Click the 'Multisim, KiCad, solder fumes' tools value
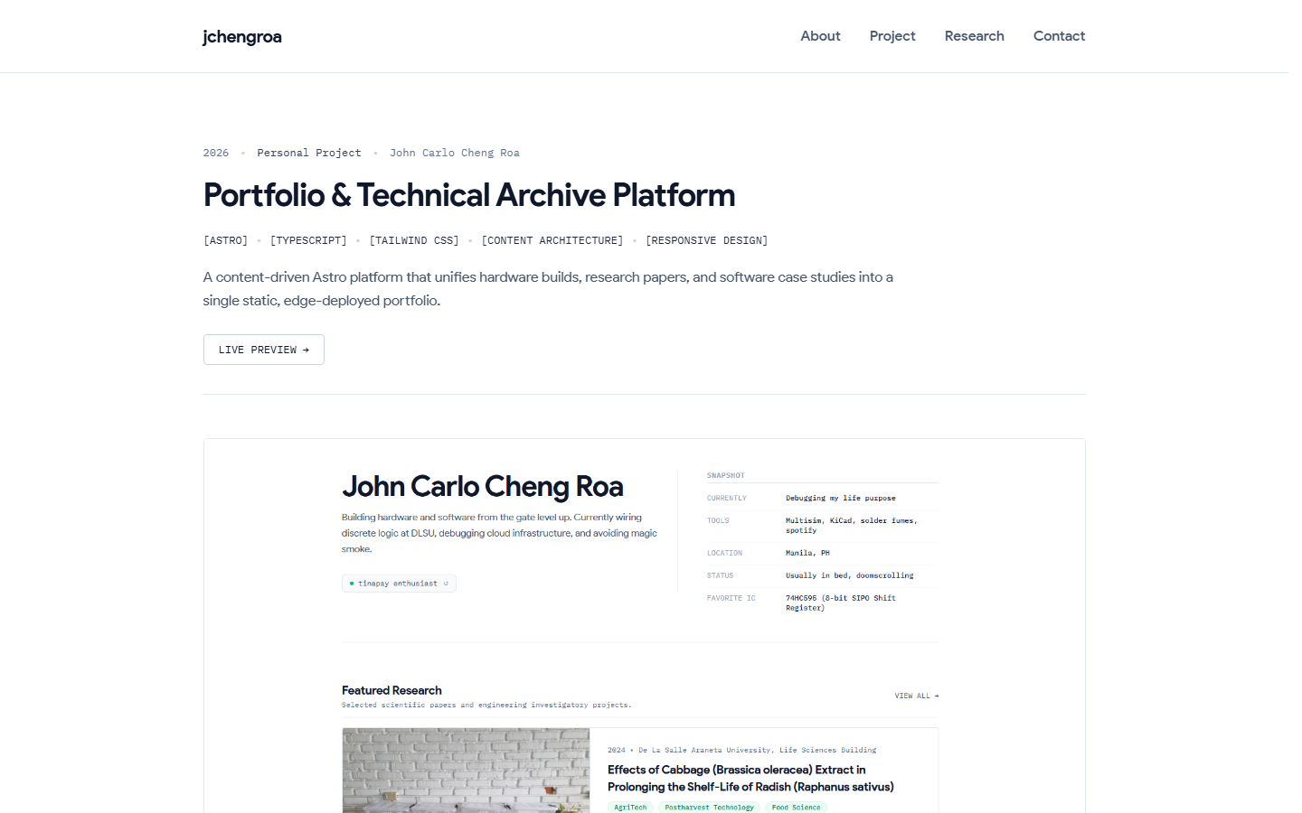 coord(852,525)
